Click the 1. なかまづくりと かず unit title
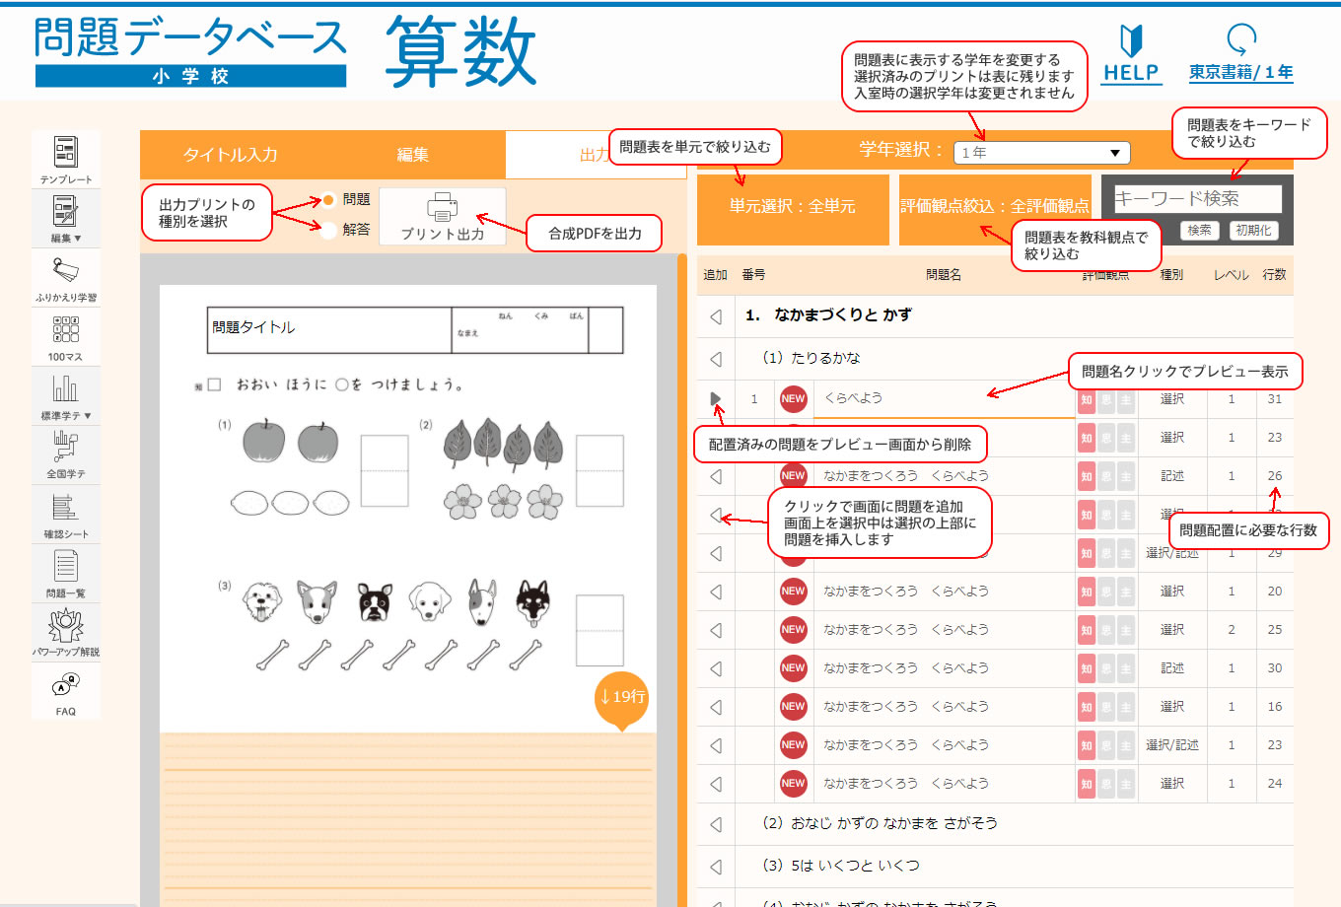The height and width of the screenshot is (907, 1341). tap(828, 315)
